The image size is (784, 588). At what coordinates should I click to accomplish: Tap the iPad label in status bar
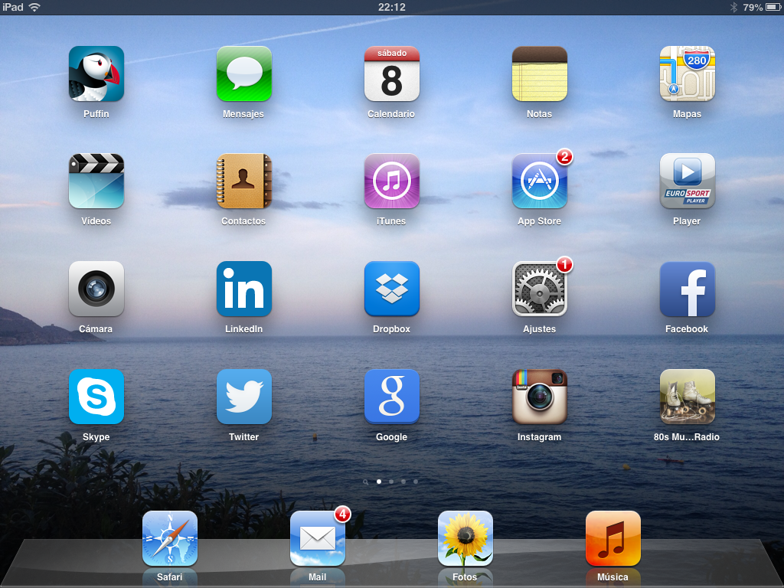point(12,7)
